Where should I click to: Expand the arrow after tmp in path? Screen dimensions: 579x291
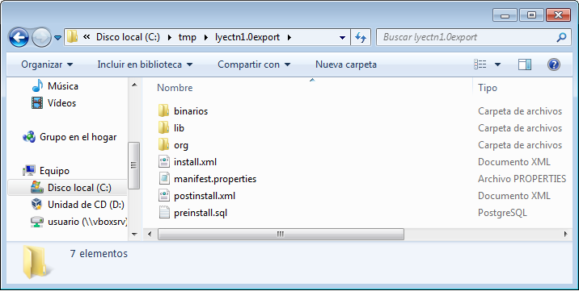pyautogui.click(x=206, y=37)
